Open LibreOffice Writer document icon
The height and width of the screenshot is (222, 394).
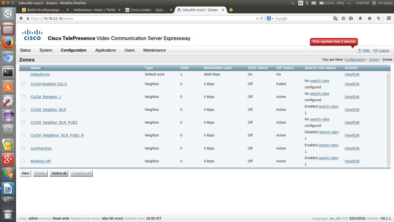coord(8,189)
